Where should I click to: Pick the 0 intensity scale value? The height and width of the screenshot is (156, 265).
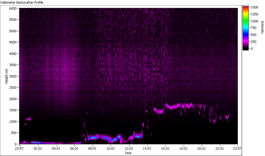tap(252, 49)
